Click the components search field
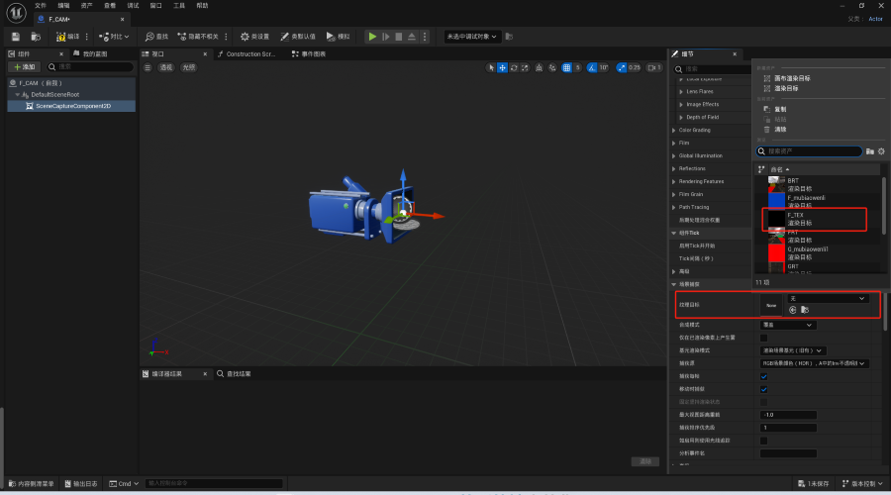891x495 pixels. tap(91, 67)
